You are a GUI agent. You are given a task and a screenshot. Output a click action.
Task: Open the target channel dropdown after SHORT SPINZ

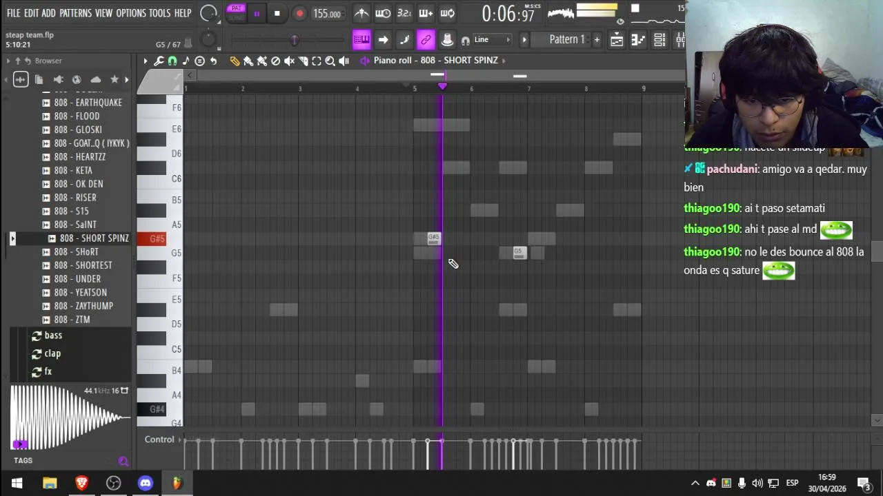(504, 61)
